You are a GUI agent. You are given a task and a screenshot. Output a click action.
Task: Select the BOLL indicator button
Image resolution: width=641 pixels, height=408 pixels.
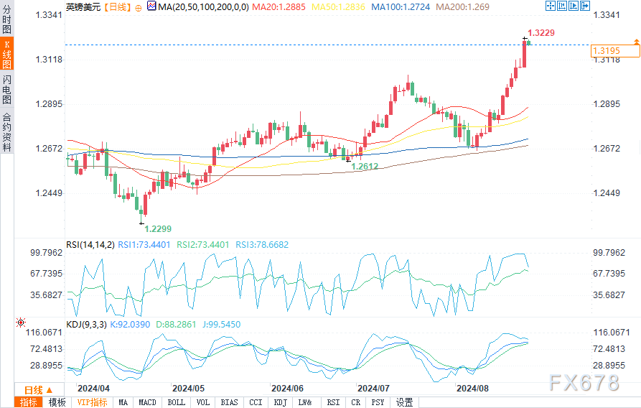point(176,402)
